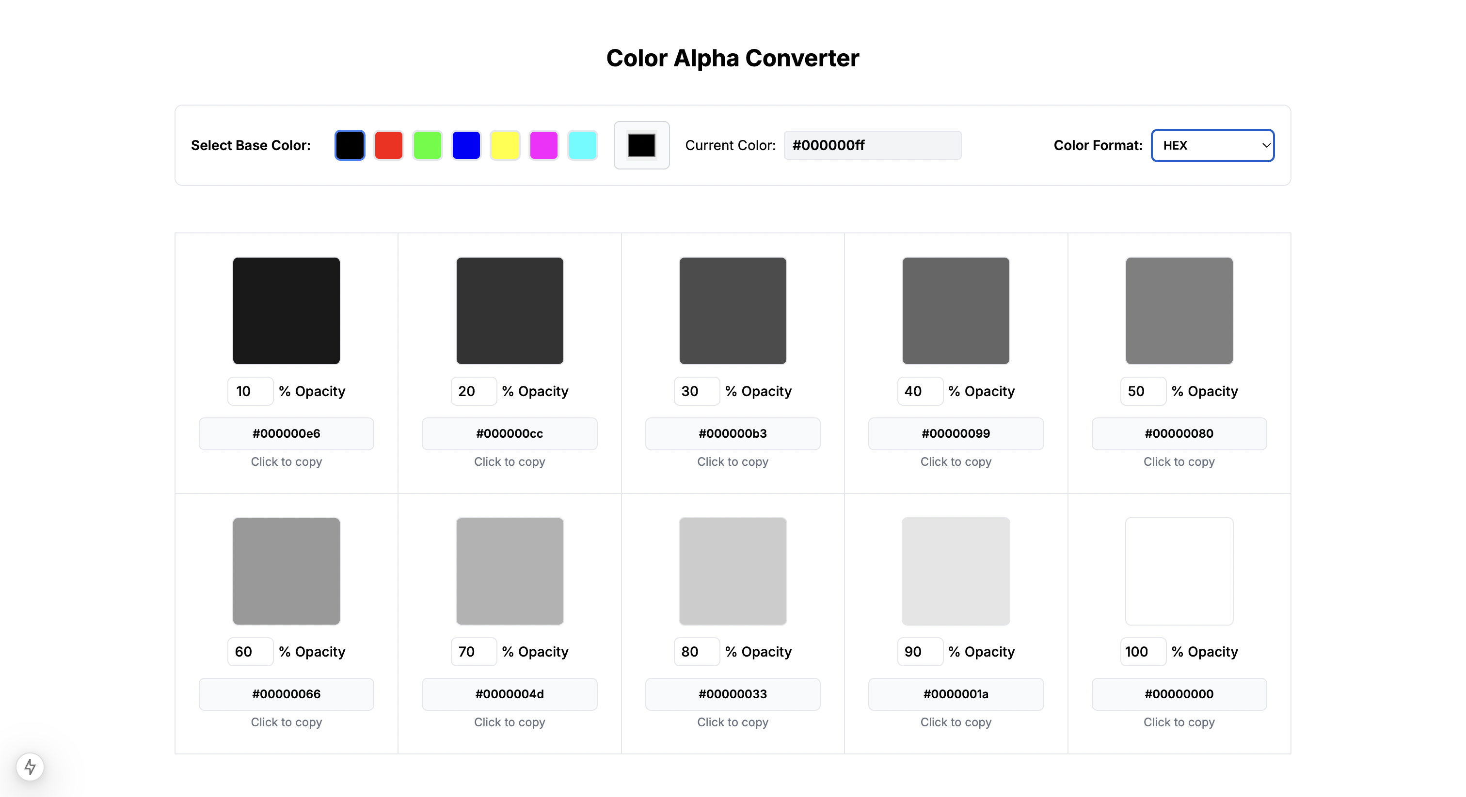Viewport: 1466px width, 797px height.
Task: Click the opacity input showing 60
Action: (x=251, y=651)
